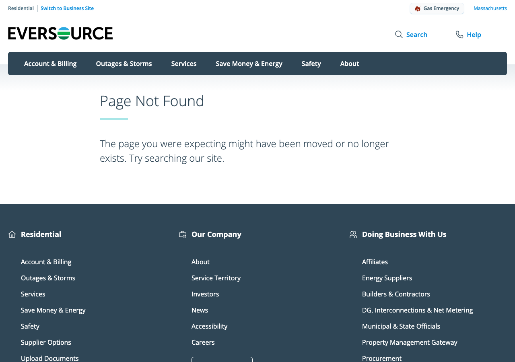Open the Outages & Storms menu
515x362 pixels.
pos(124,64)
